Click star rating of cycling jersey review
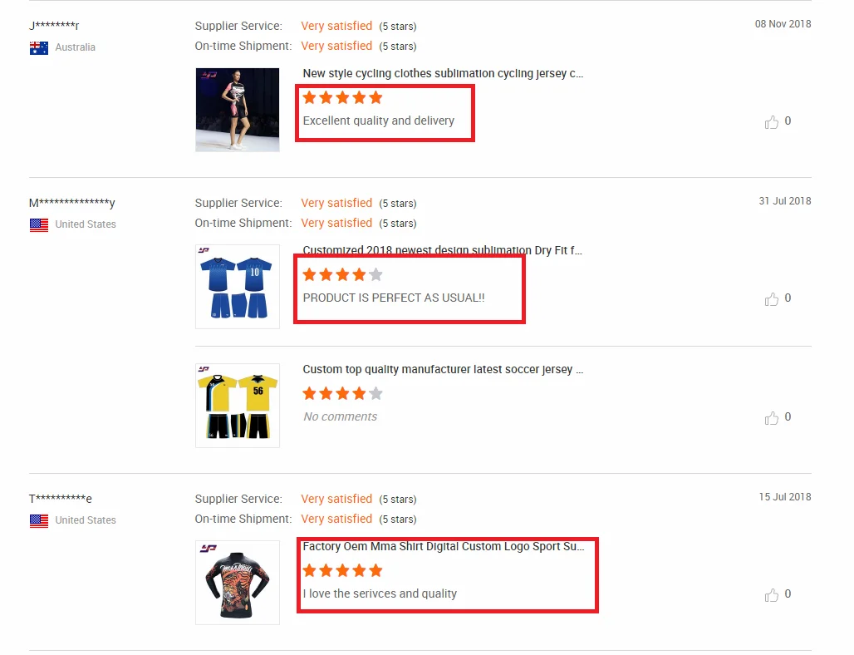Screen dimensions: 854x655 342,98
